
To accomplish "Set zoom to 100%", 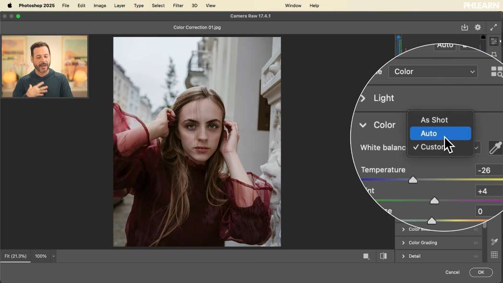I will click(x=41, y=256).
